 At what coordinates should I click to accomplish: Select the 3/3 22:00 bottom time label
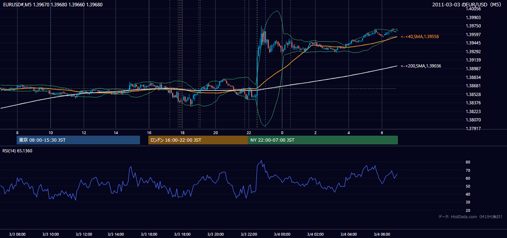249,234
